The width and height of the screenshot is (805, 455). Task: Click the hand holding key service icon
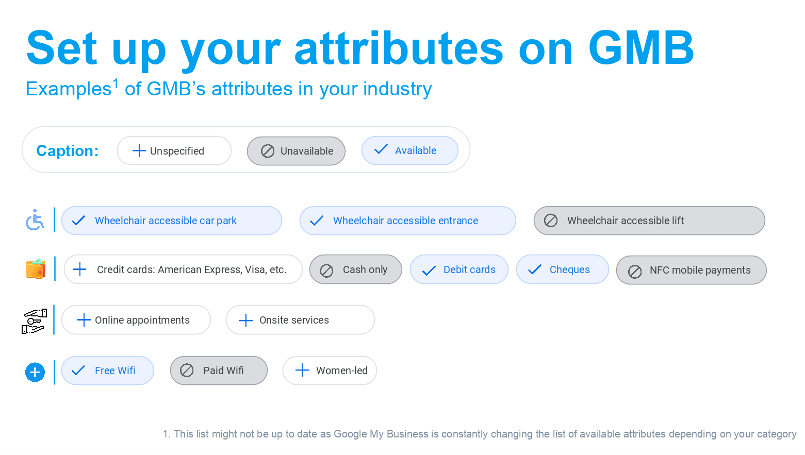(x=35, y=321)
